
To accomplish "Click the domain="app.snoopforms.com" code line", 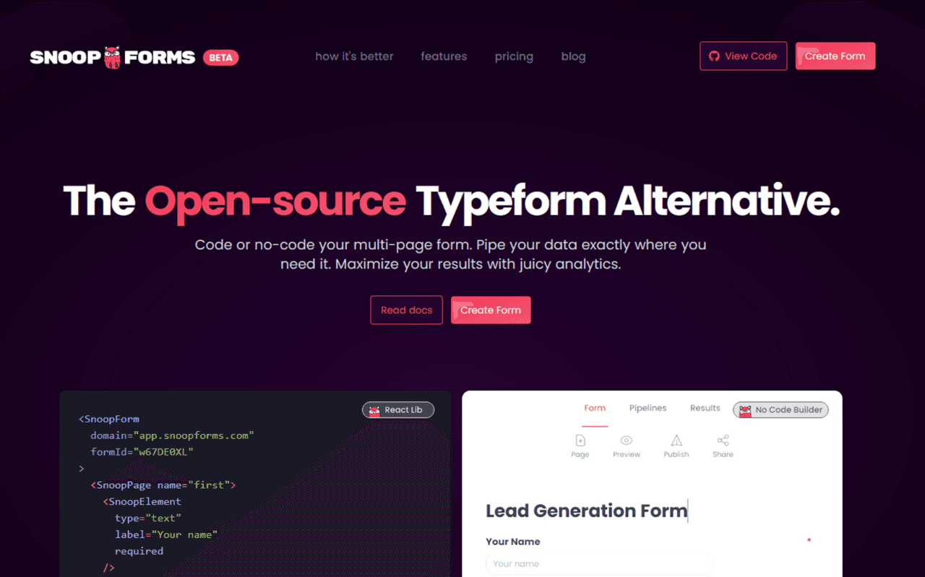I will coord(172,435).
